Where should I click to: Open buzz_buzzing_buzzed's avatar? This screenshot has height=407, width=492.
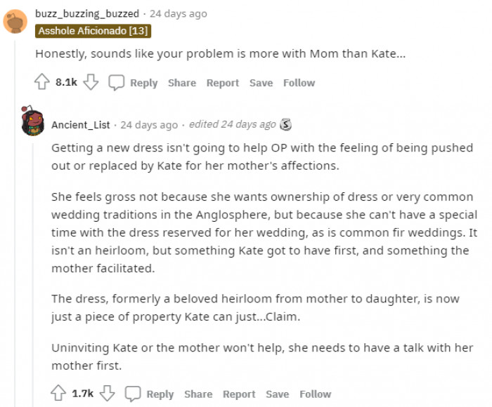[15, 21]
